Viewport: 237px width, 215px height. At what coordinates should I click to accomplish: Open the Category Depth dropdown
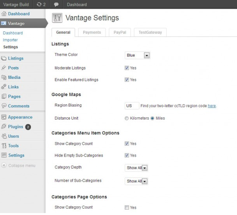[136, 168]
